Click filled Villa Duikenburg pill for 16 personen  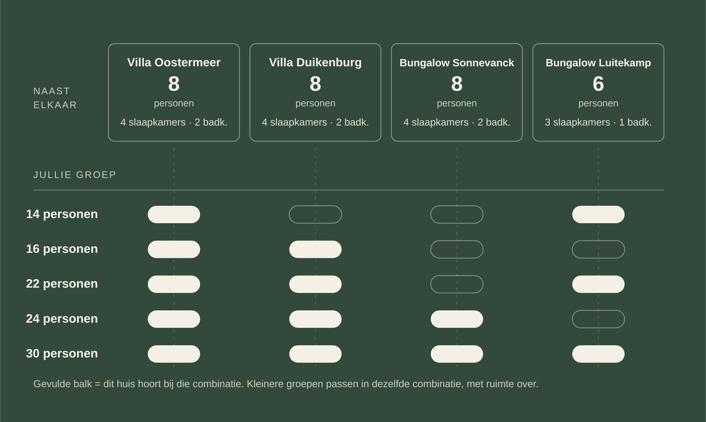coord(315,249)
